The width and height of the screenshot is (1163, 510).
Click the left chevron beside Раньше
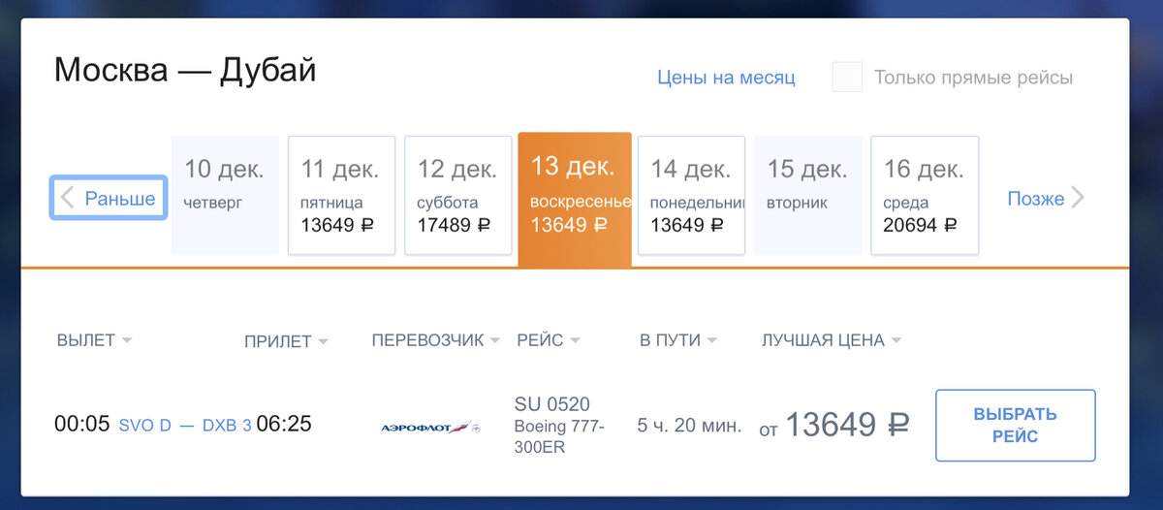tap(67, 198)
